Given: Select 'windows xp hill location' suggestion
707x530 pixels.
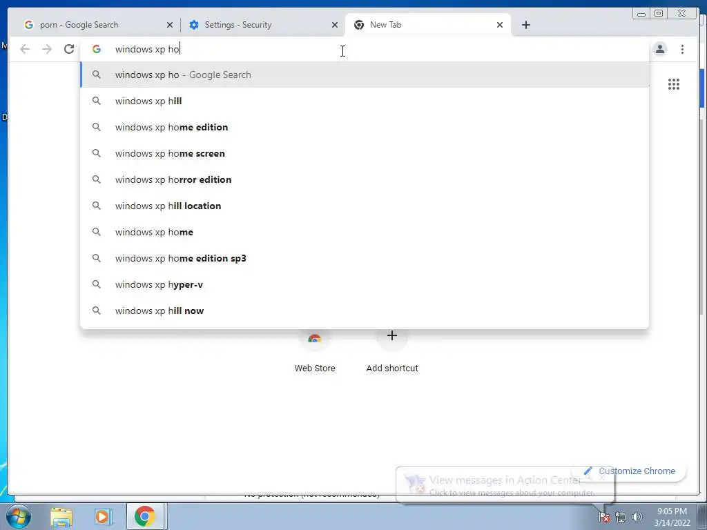Looking at the screenshot, I should point(365,206).
